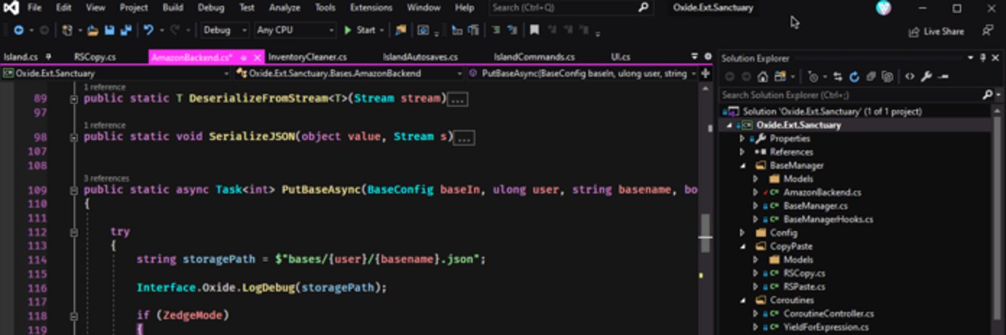Image resolution: width=1006 pixels, height=335 pixels.
Task: Toggle the Show All Files icon
Action: pyautogui.click(x=887, y=77)
